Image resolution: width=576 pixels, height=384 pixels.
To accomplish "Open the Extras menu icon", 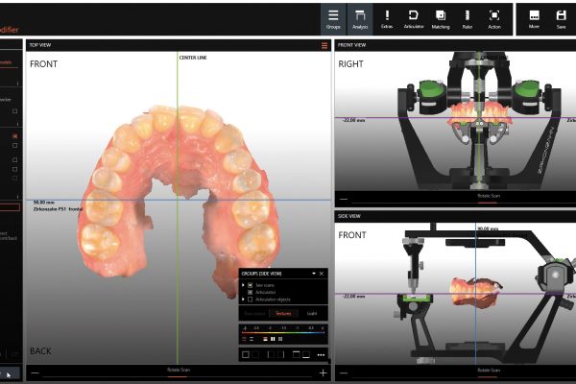I will point(387,18).
